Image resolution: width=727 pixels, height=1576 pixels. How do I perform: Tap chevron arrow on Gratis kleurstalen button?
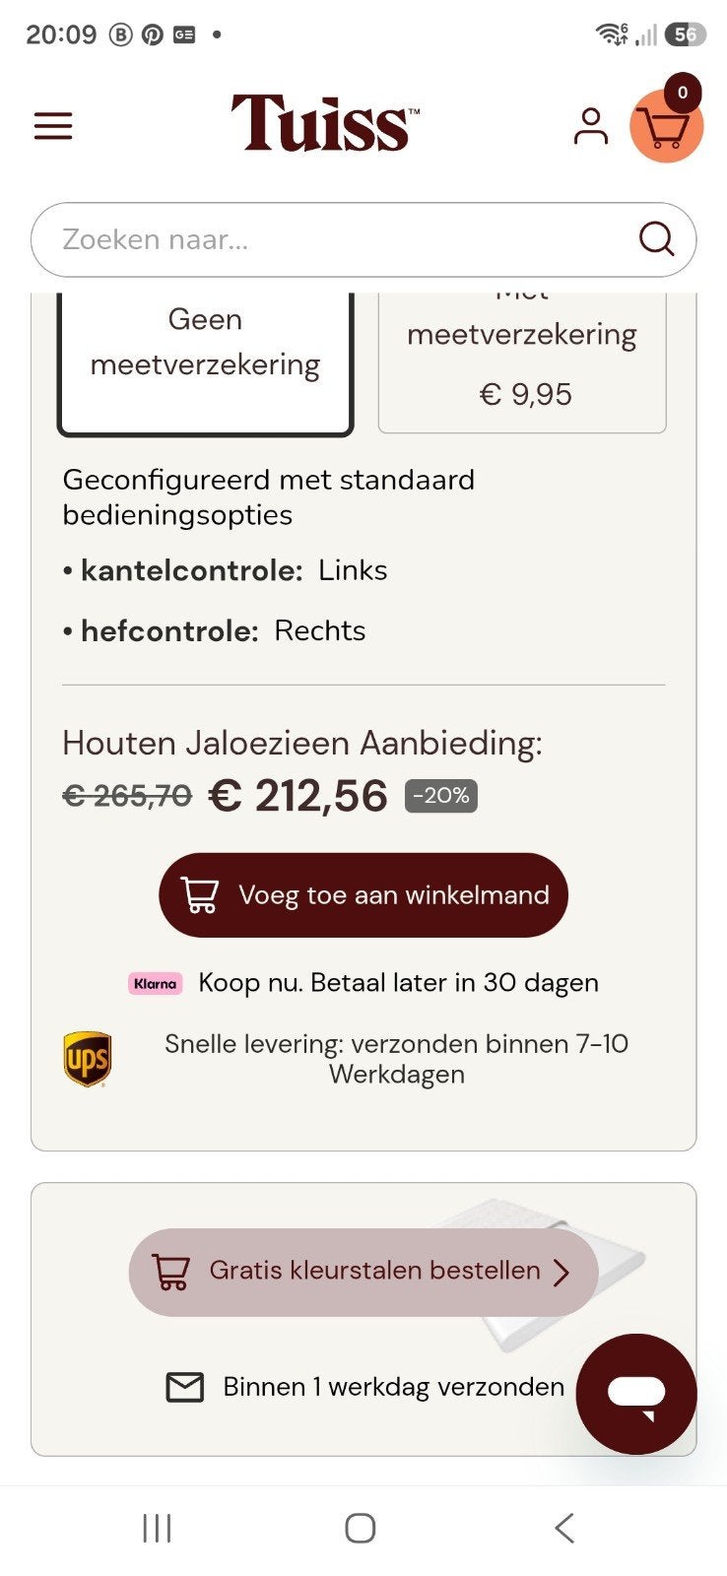(562, 1272)
